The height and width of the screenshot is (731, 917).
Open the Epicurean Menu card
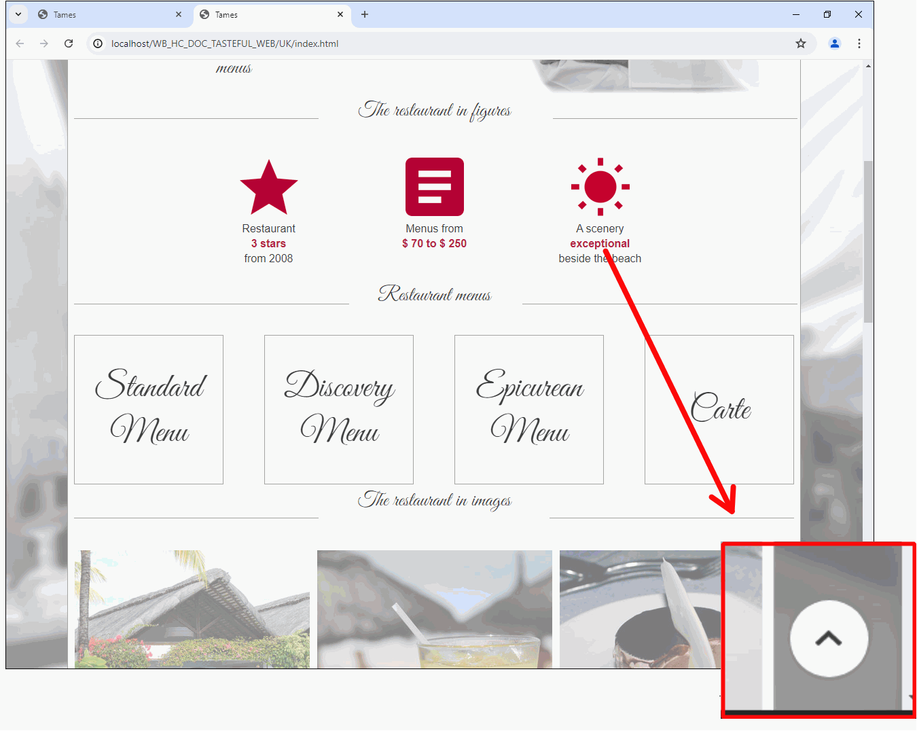[529, 410]
